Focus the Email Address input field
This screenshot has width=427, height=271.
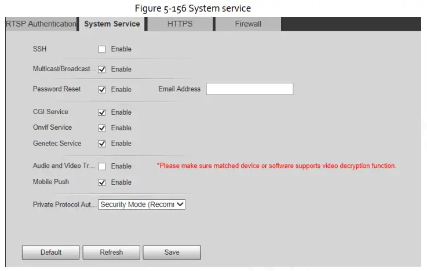point(250,89)
